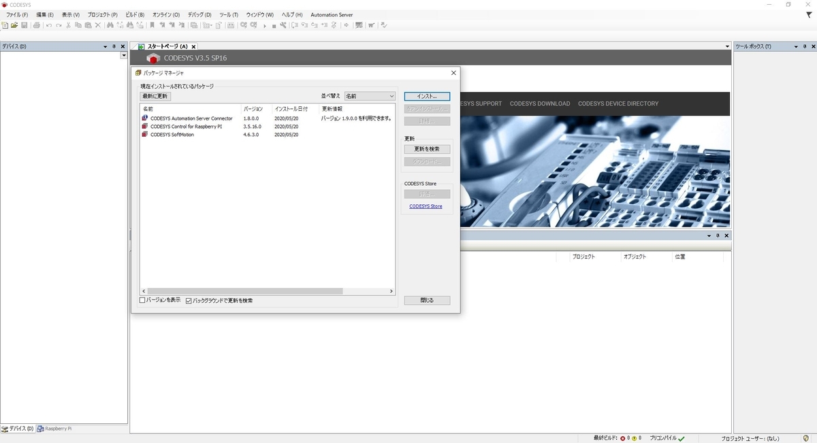Enable the Show versions checkbox
817x443 pixels.
coord(142,300)
